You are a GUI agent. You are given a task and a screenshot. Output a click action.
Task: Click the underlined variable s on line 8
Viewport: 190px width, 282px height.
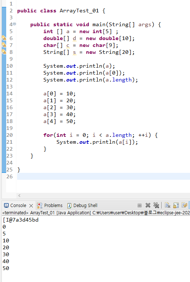[x=74, y=52]
